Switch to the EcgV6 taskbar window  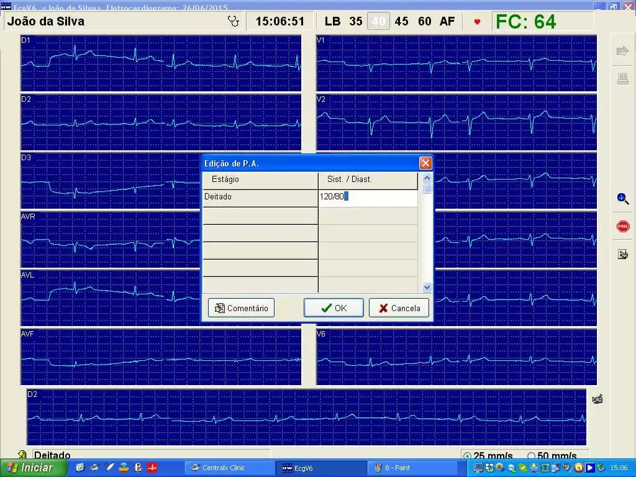pyautogui.click(x=321, y=468)
